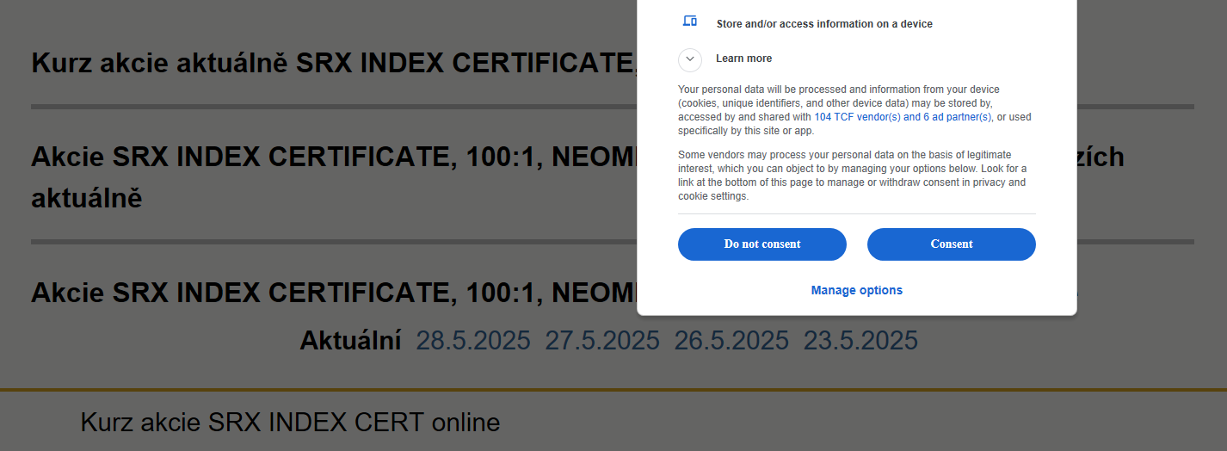
Task: Select the 28.5.2025 date tab
Action: click(x=473, y=341)
